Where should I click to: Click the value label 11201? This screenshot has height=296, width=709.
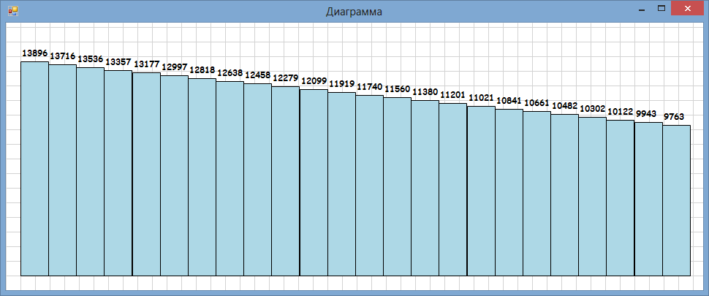pos(453,95)
